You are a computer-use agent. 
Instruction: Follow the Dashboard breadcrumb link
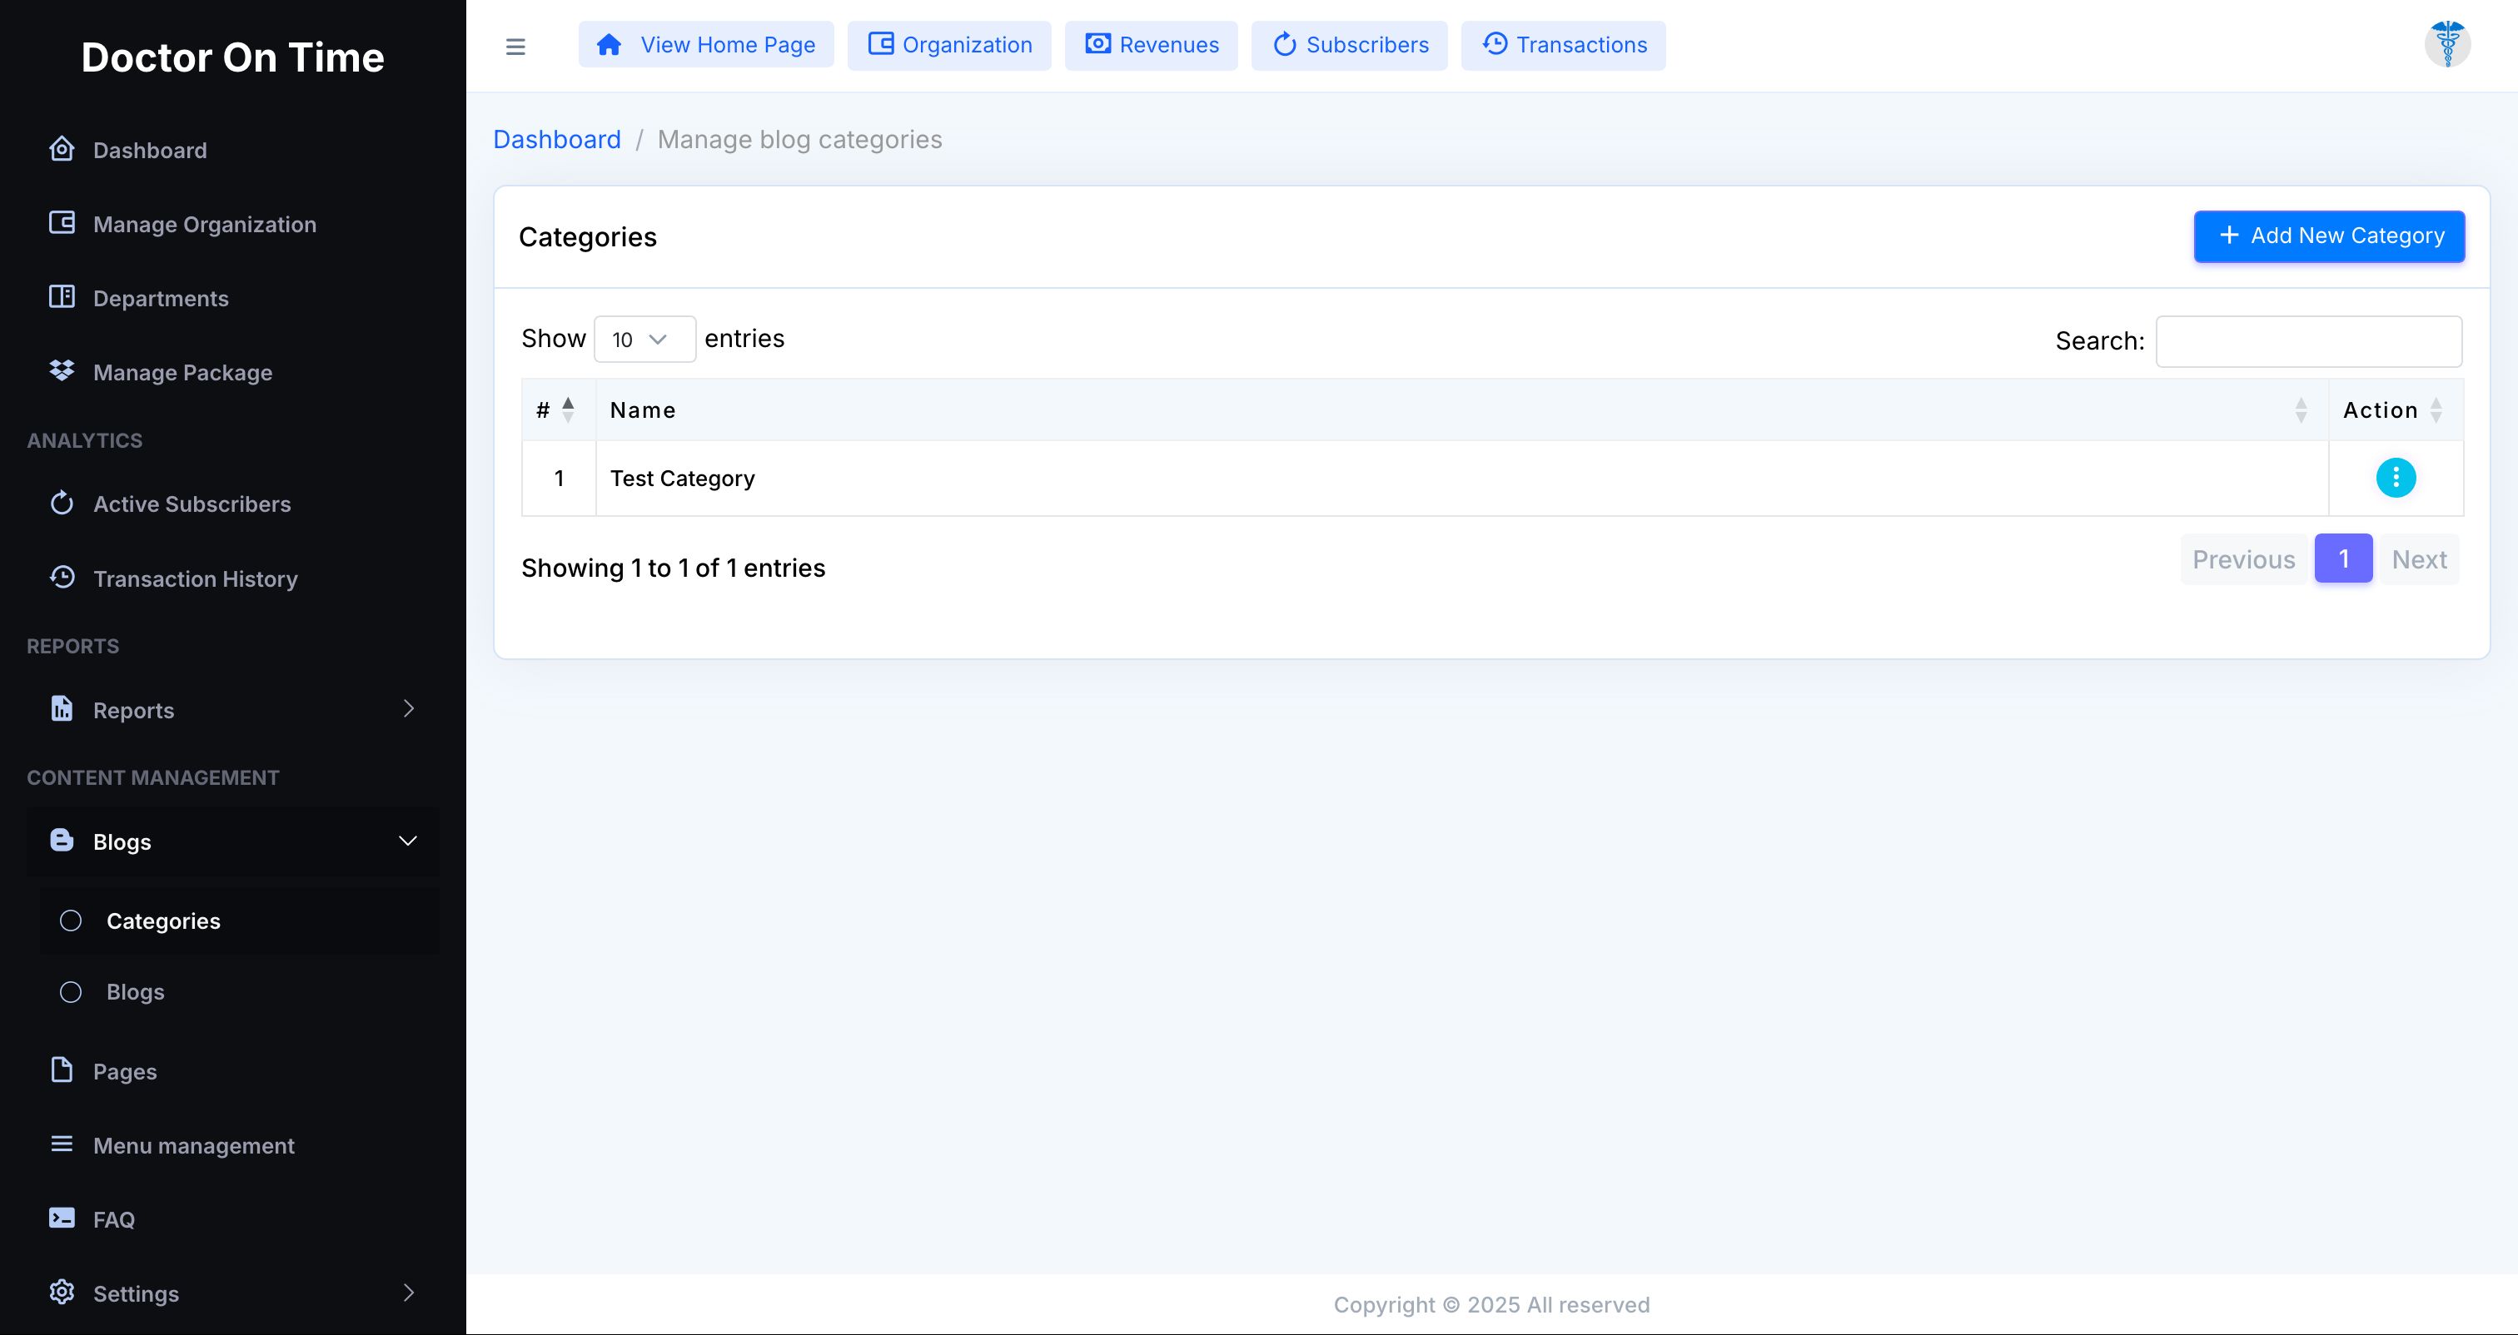[x=556, y=140]
